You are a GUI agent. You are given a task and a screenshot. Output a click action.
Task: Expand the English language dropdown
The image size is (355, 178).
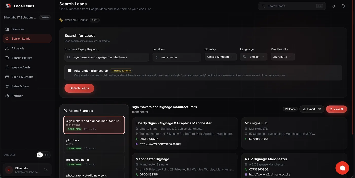(x=254, y=57)
